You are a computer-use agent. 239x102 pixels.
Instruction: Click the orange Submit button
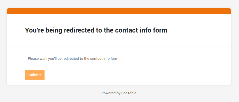[x=35, y=75]
